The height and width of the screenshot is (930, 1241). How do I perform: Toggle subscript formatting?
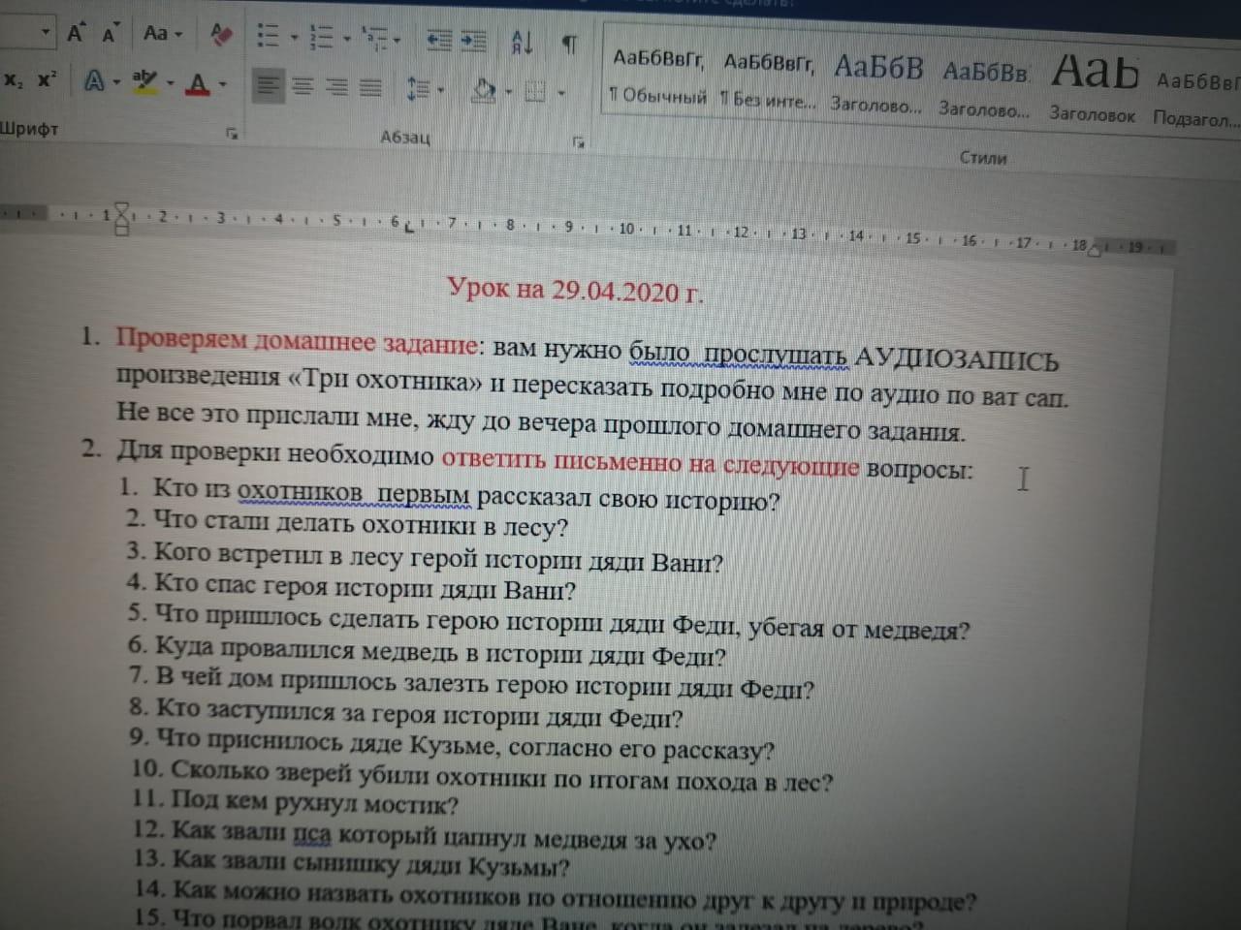point(14,79)
